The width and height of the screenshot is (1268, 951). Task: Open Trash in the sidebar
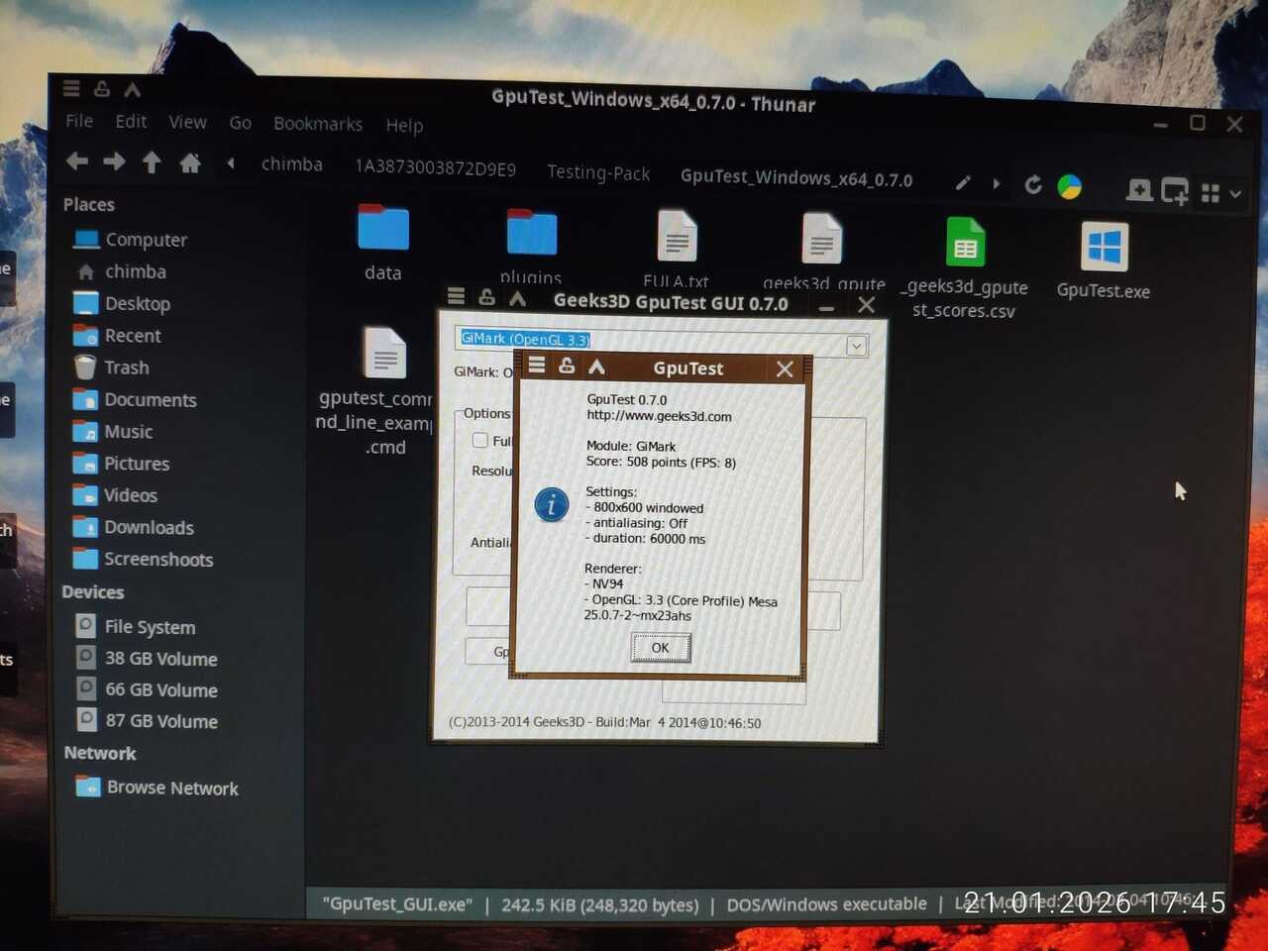click(112, 368)
